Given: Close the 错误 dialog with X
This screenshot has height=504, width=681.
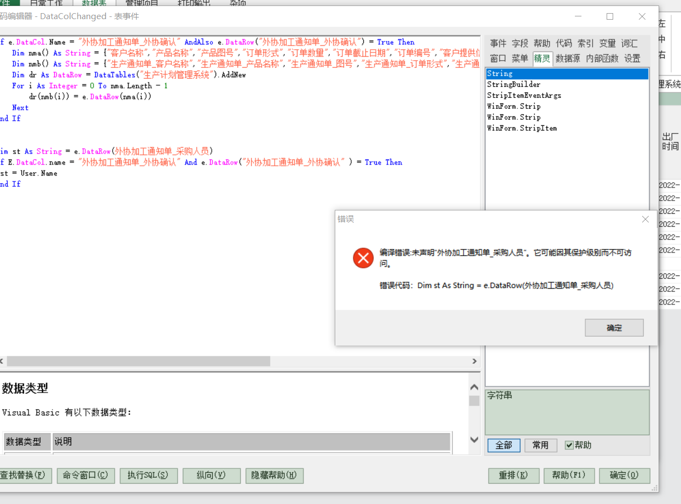Looking at the screenshot, I should pyautogui.click(x=645, y=219).
